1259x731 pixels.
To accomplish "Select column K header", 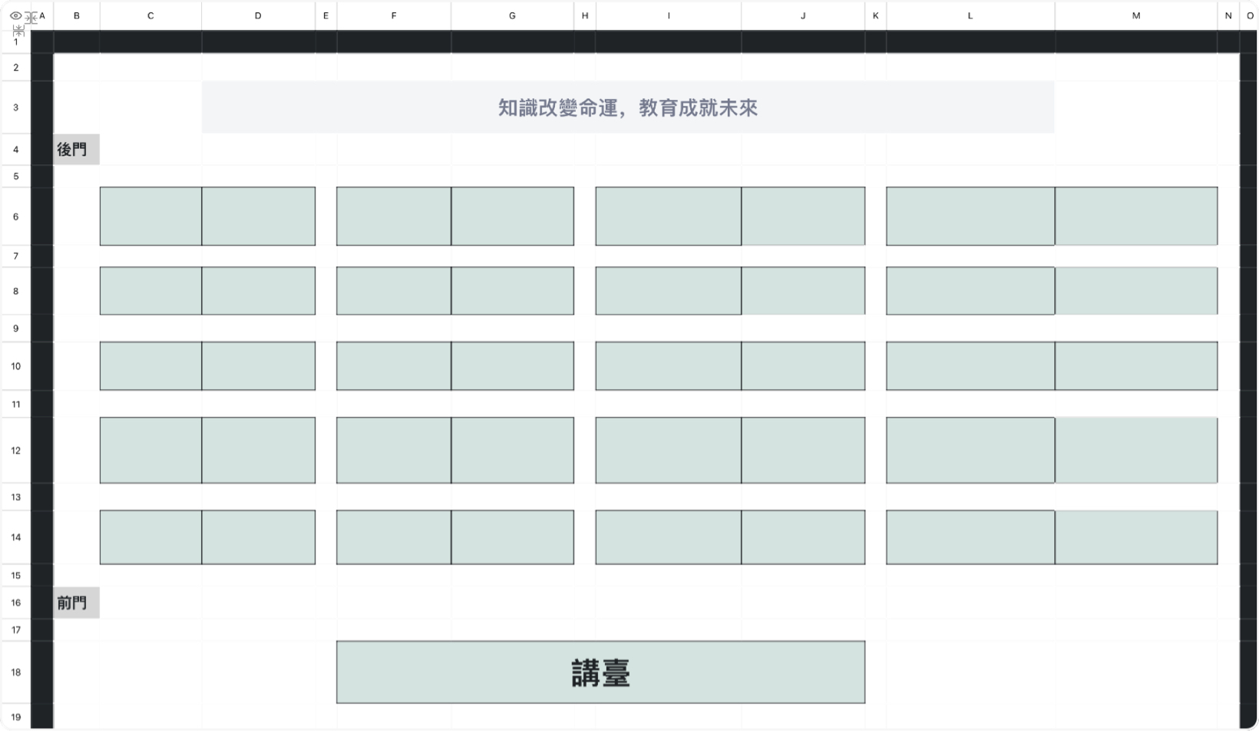I will click(x=875, y=15).
